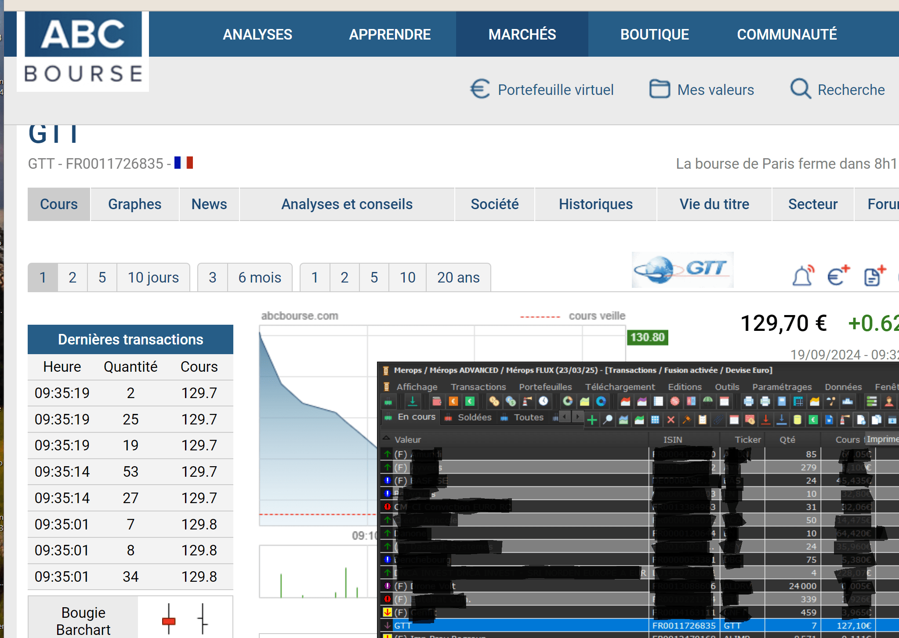Open the BOUTIQUE menu
899x638 pixels.
654,34
